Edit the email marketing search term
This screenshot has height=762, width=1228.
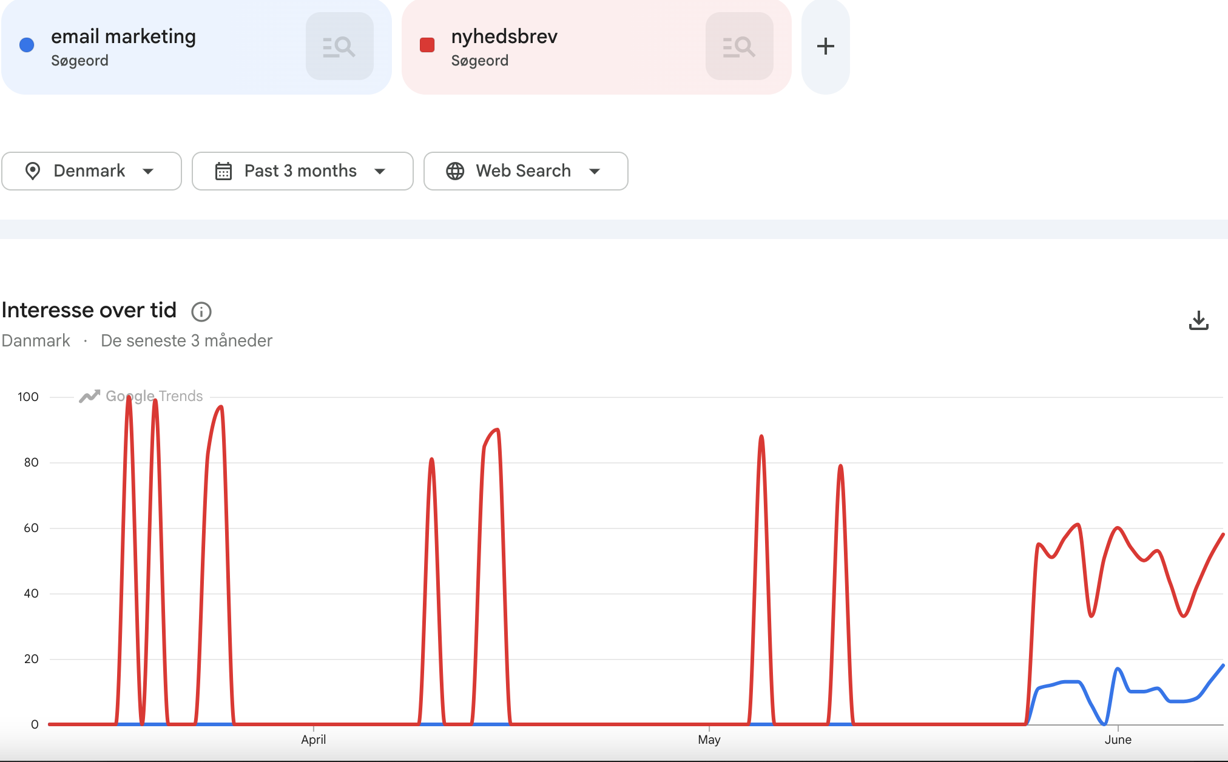coord(123,36)
